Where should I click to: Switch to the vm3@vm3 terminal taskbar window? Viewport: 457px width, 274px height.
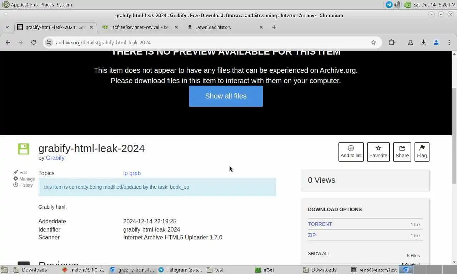(x=374, y=270)
